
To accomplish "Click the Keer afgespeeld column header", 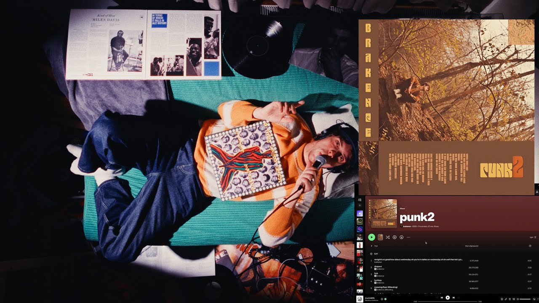I will point(471,246).
